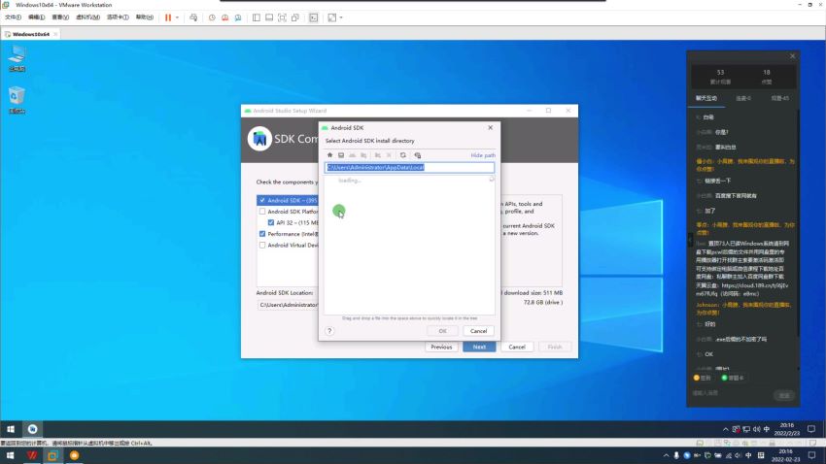Collapse the chat panel using its left edge handle
The image size is (826, 464).
690,240
